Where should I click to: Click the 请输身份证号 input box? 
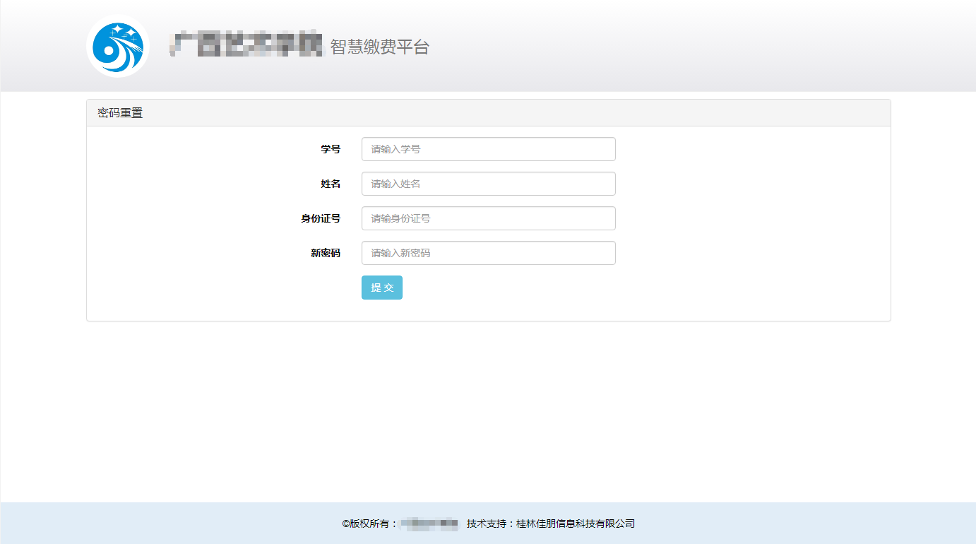tap(488, 218)
